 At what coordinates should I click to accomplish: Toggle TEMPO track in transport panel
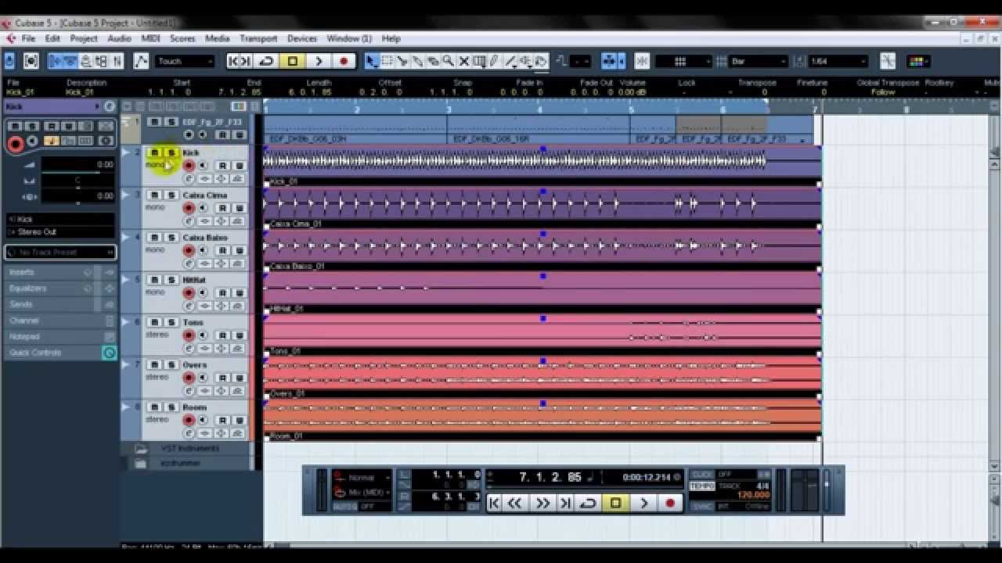(x=702, y=486)
